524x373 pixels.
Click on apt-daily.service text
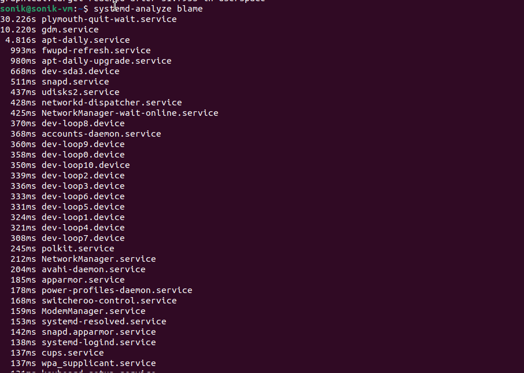click(86, 40)
